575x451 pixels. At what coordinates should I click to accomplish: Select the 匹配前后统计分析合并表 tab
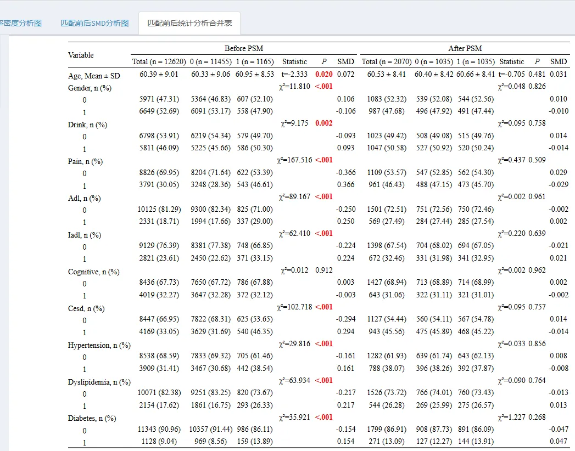click(x=189, y=23)
